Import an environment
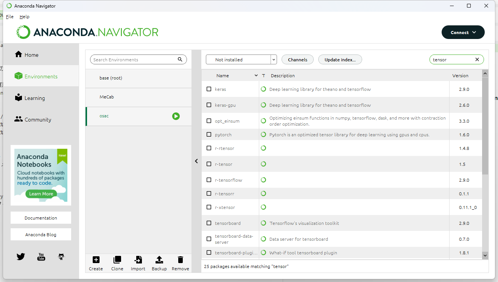 [x=138, y=263]
